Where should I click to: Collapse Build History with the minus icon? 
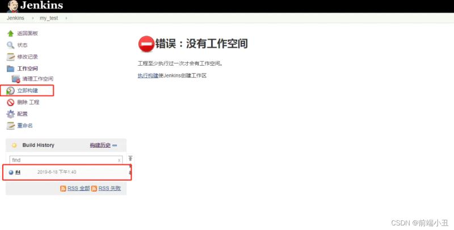pos(115,146)
